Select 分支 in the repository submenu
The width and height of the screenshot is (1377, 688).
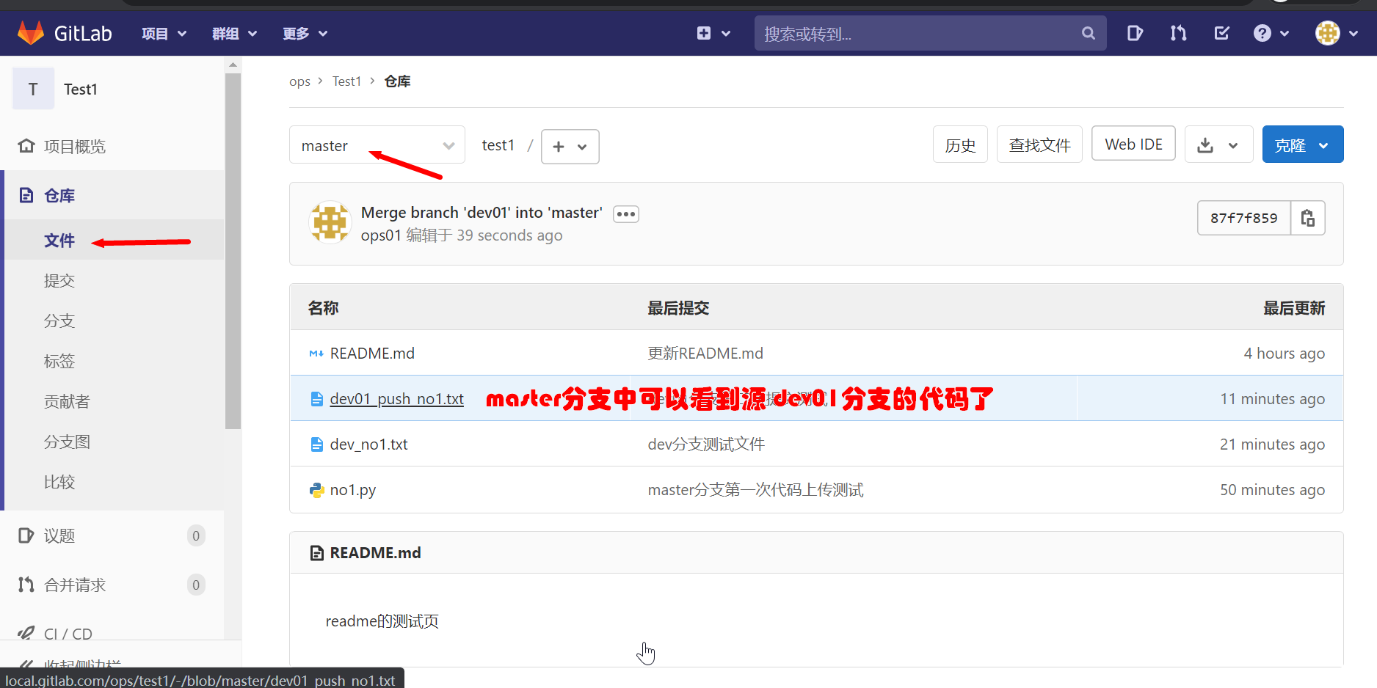[59, 321]
